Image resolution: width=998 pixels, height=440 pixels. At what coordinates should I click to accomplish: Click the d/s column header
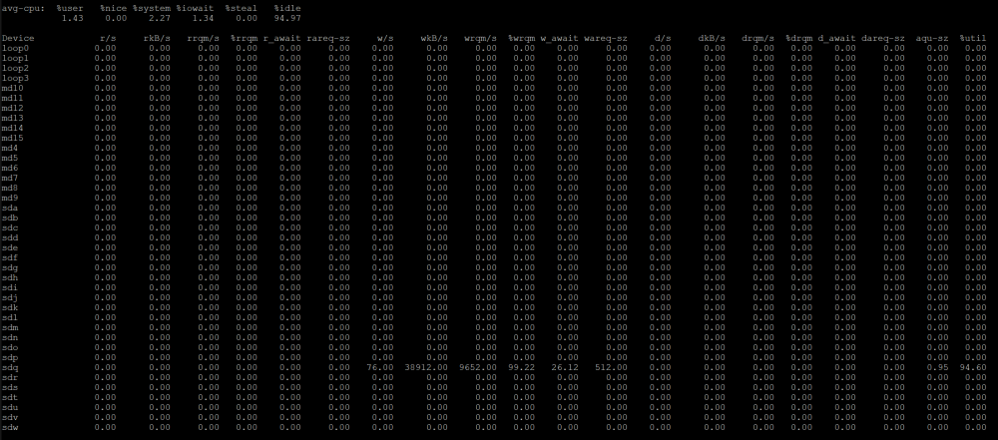[663, 38]
